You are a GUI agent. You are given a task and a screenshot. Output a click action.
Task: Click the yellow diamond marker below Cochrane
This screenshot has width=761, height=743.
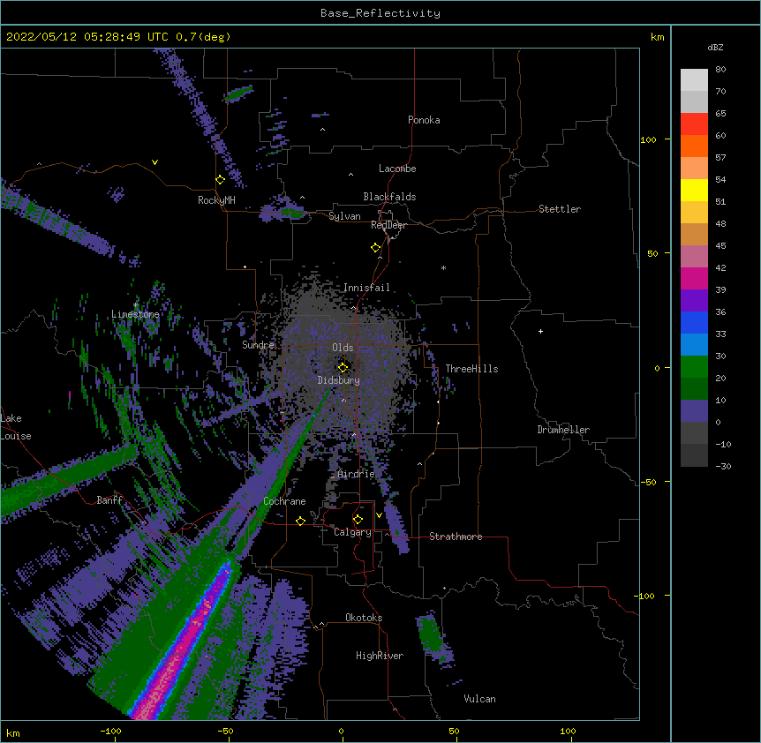click(300, 521)
